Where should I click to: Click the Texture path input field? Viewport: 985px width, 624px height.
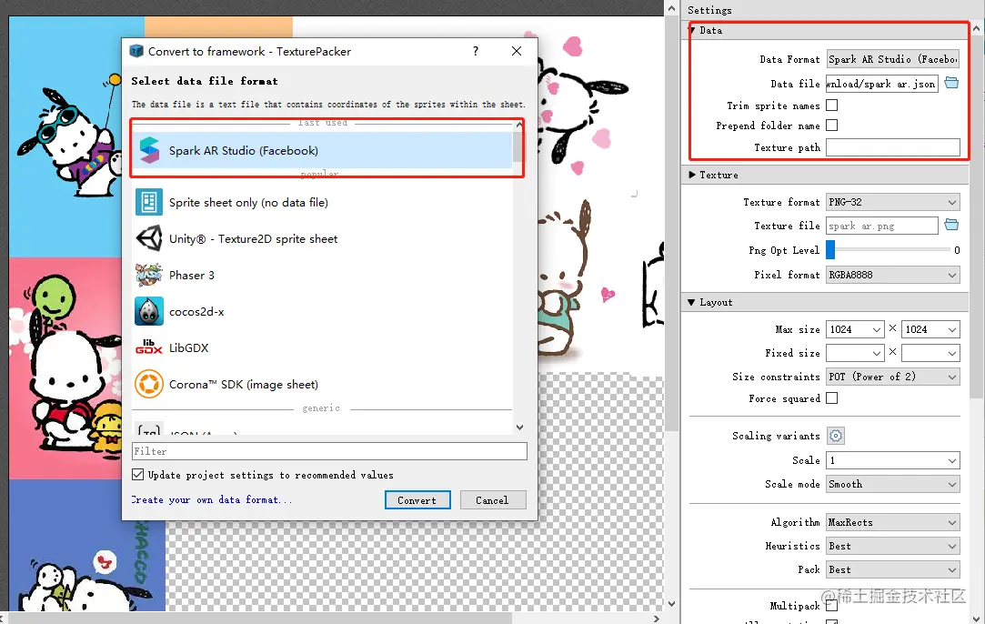coord(892,147)
